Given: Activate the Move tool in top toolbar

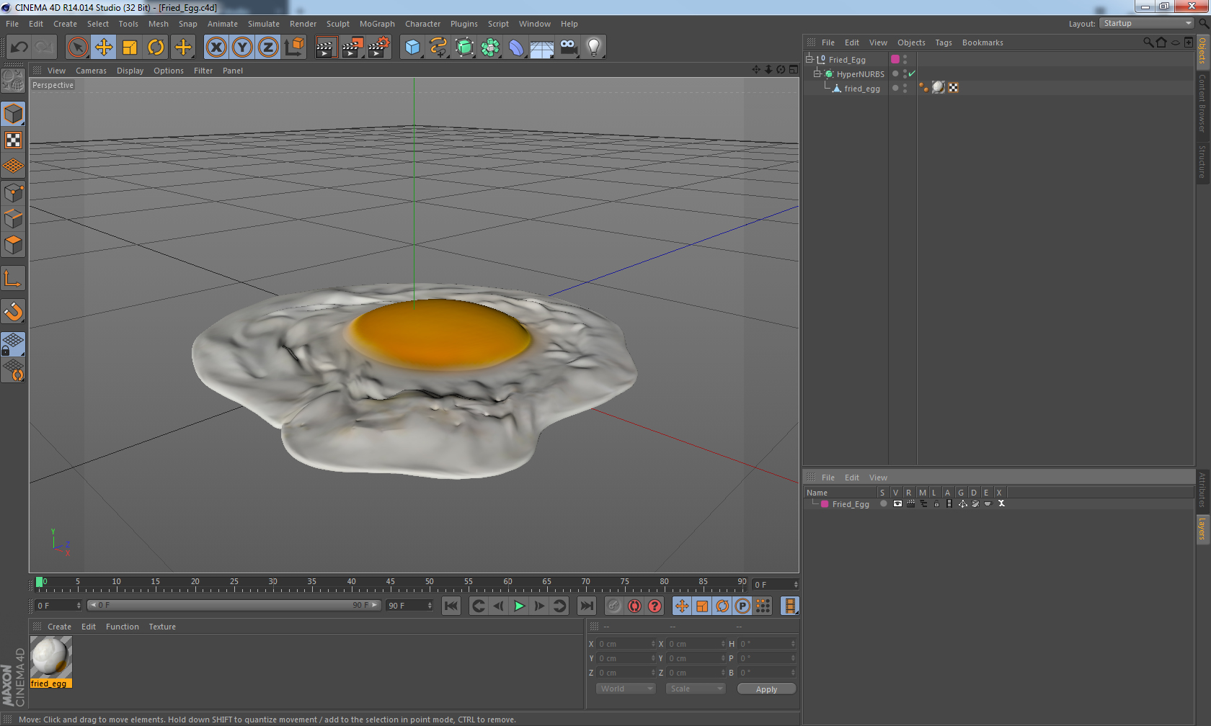Looking at the screenshot, I should pos(104,48).
